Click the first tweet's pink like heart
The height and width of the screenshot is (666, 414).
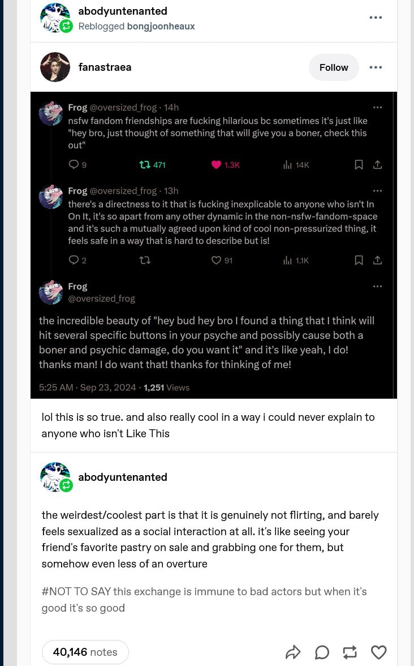[x=216, y=165]
